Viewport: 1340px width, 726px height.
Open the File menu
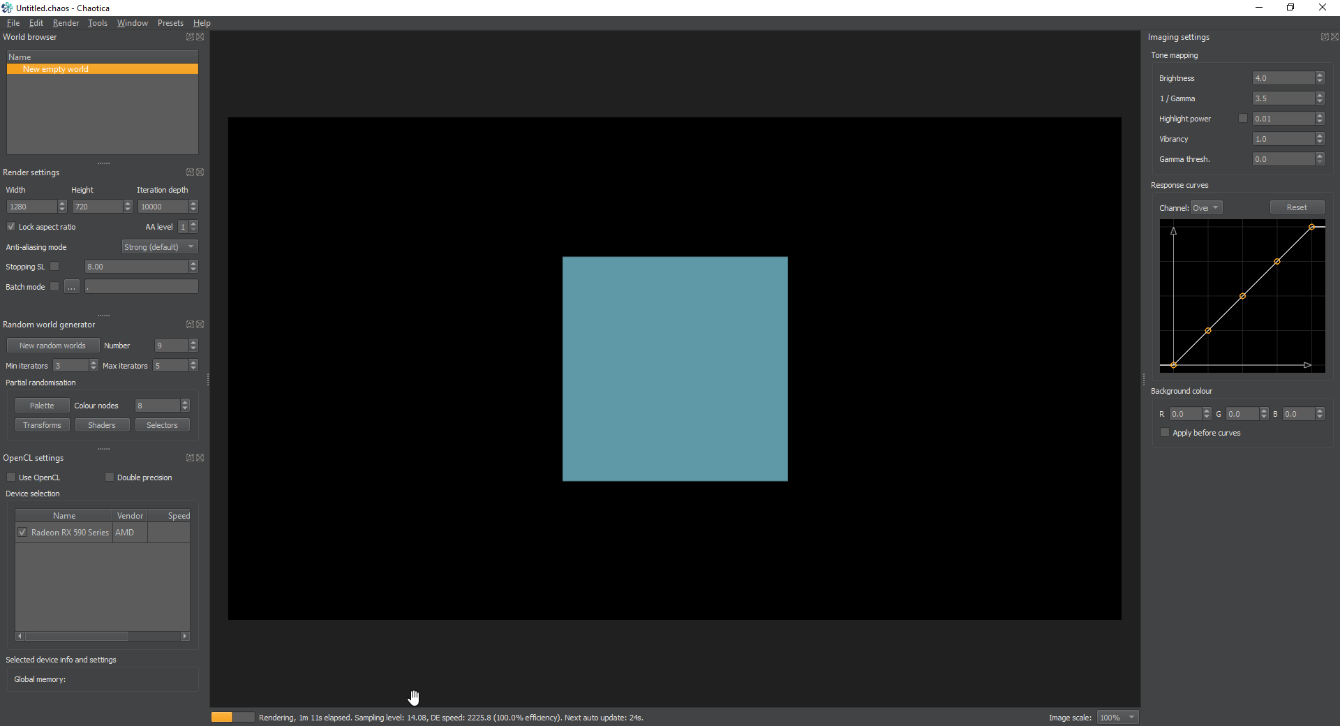tap(13, 23)
